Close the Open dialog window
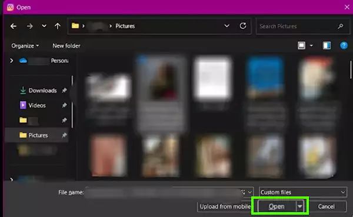This screenshot has height=217, width=353. click(347, 7)
